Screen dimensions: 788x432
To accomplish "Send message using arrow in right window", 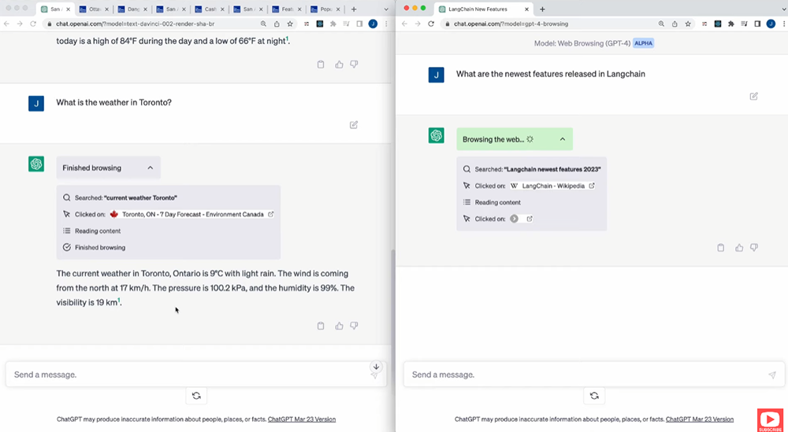I will point(772,375).
